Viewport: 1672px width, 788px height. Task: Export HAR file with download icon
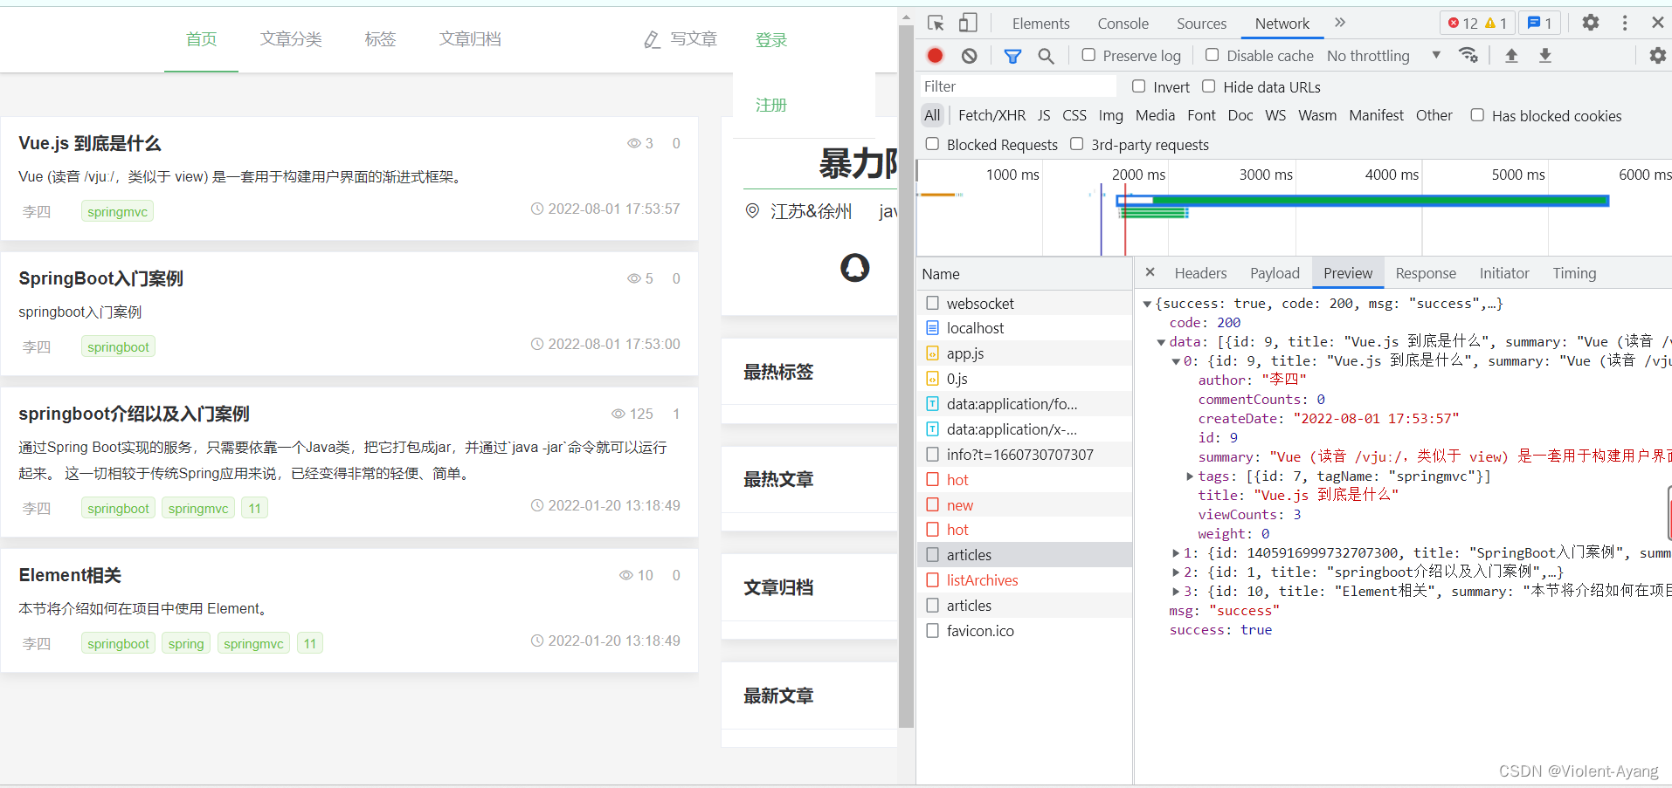coord(1546,55)
